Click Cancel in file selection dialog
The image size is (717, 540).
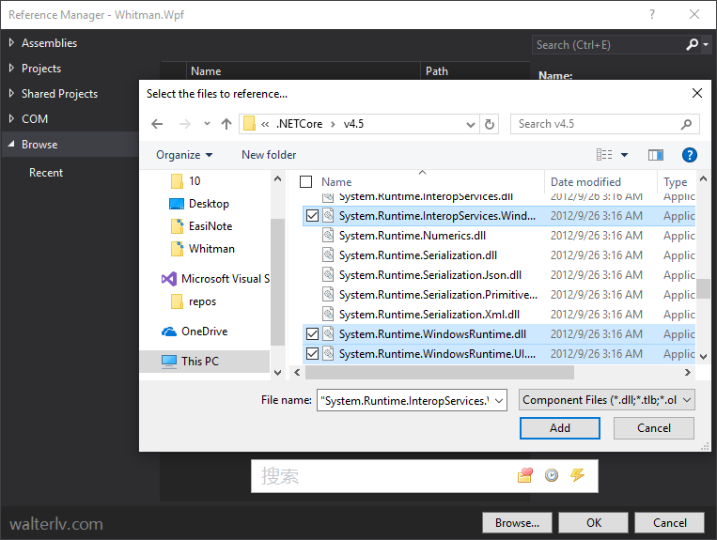(654, 428)
